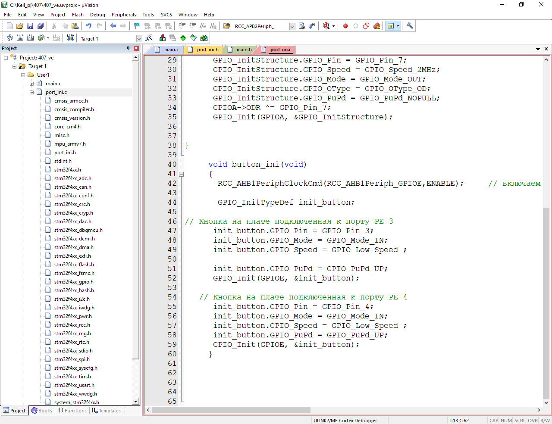Open the Pack Installer icon
This screenshot has width=552, height=424.
tap(204, 38)
